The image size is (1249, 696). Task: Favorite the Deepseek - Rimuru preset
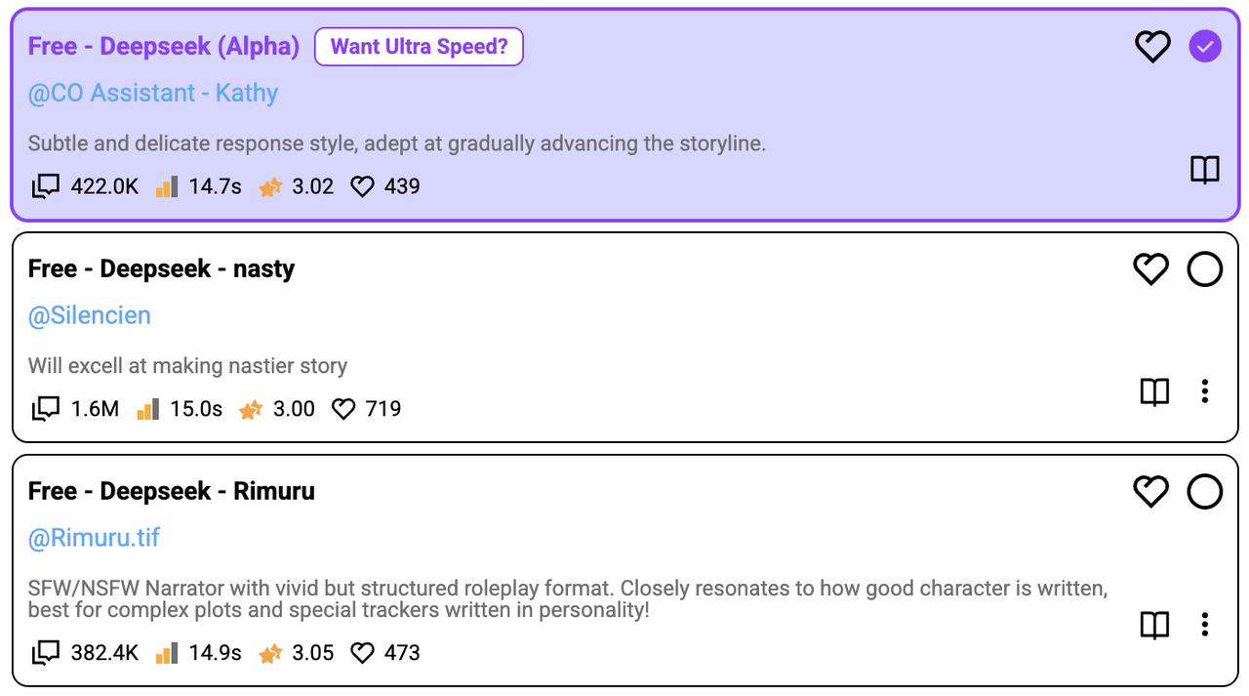coord(1151,492)
